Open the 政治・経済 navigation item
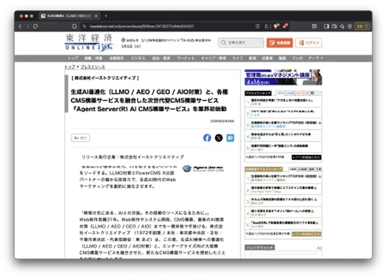This screenshot has height=278, width=388. pos(161,58)
